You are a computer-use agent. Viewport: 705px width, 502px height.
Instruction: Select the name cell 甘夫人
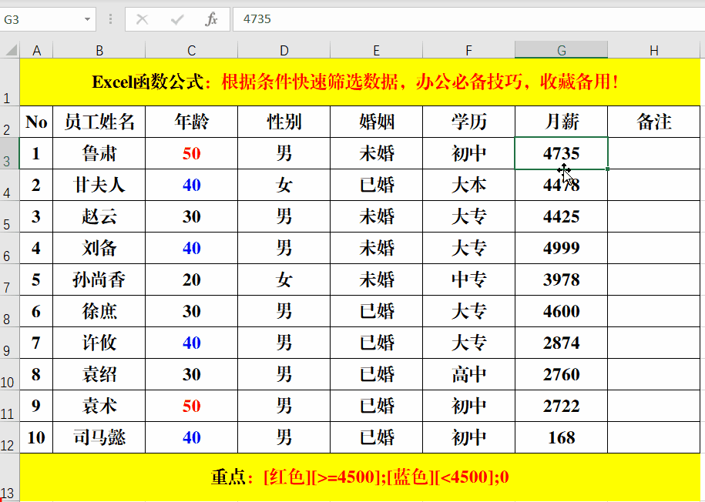[x=99, y=185]
